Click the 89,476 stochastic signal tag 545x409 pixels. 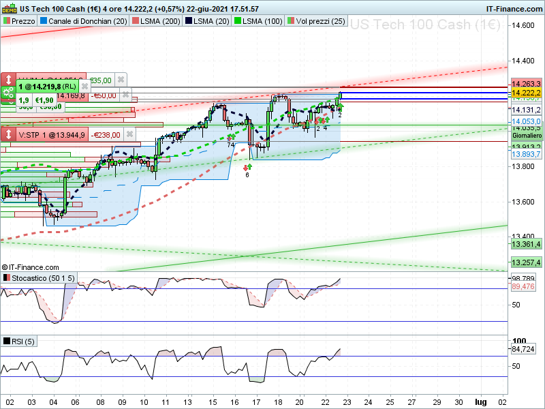pos(523,286)
